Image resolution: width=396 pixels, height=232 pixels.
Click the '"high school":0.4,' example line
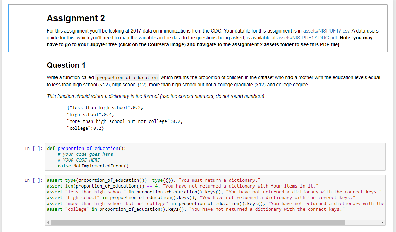tap(90, 115)
